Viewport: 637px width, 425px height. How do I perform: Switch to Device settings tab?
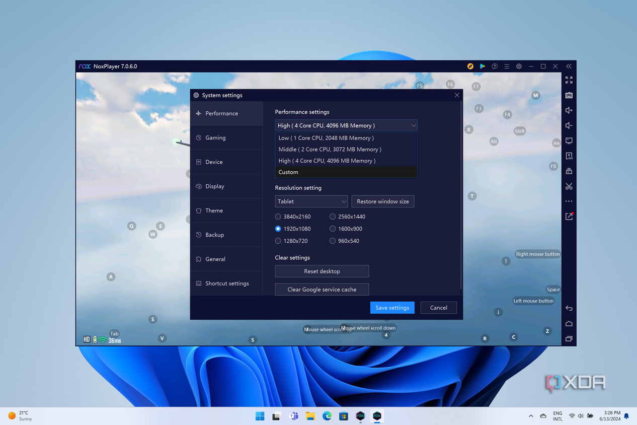226,162
